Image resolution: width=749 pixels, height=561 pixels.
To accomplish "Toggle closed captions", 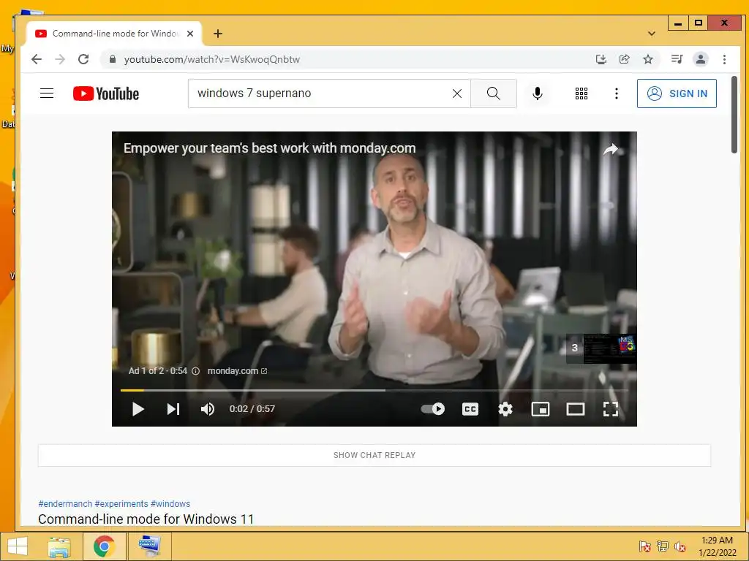I will pos(470,409).
